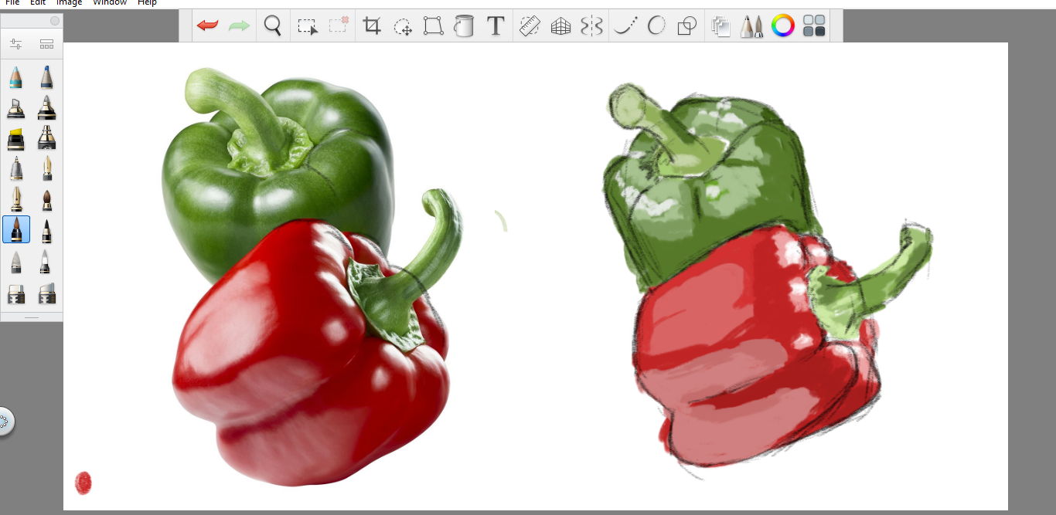Toggle the Ruler guide

point(530,26)
